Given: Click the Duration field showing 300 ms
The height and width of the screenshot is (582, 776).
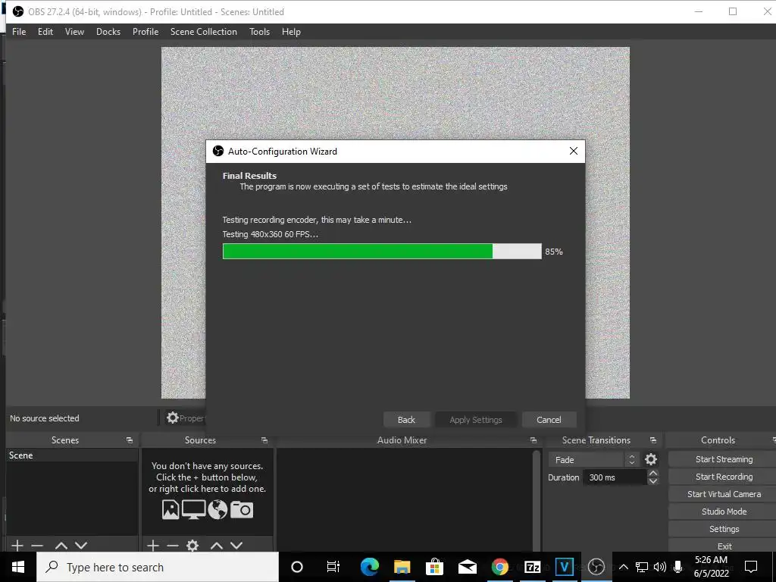Looking at the screenshot, I should pos(615,477).
